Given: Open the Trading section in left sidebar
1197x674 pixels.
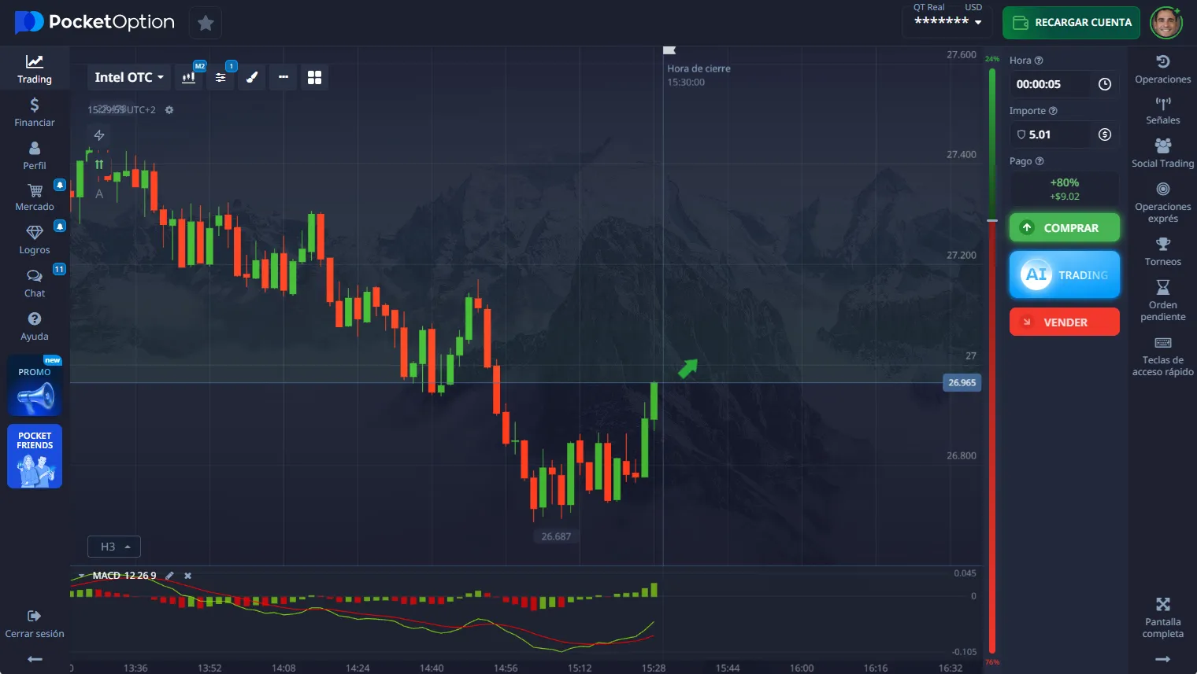Looking at the screenshot, I should [35, 69].
